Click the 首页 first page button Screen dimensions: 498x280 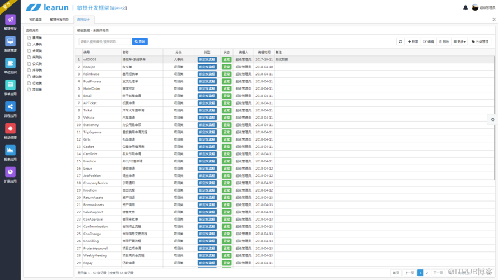(x=395, y=273)
